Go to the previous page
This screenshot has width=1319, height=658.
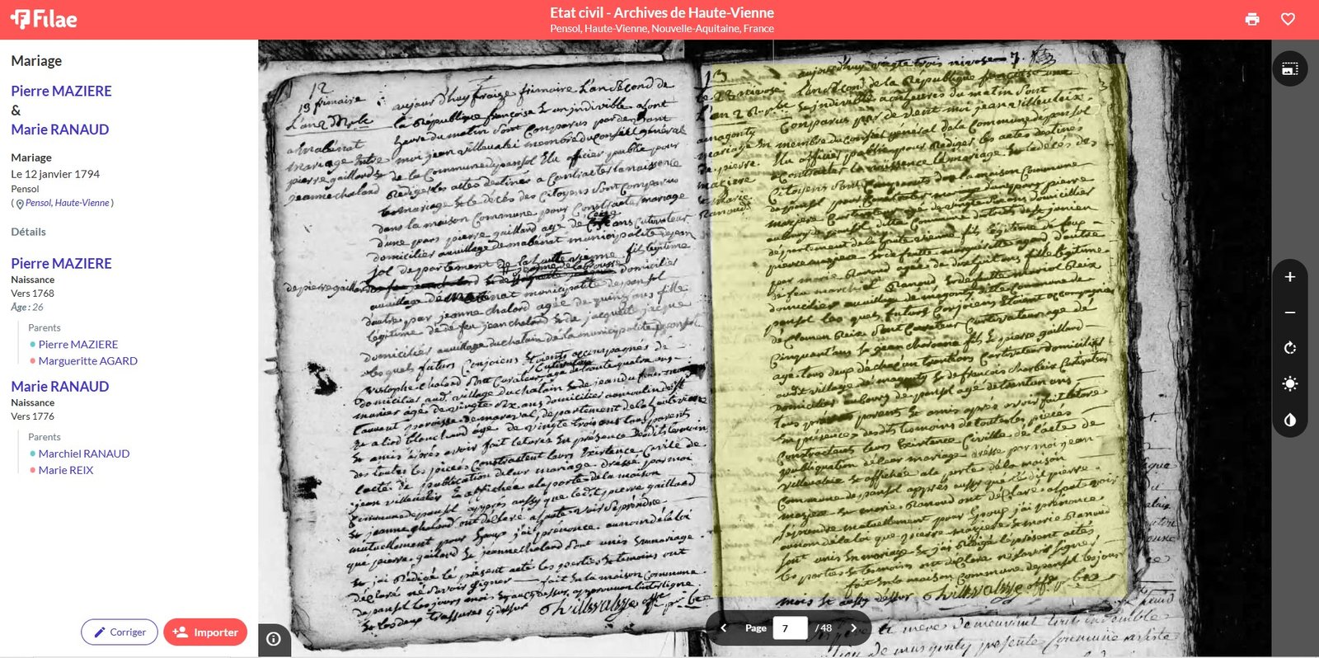click(724, 628)
